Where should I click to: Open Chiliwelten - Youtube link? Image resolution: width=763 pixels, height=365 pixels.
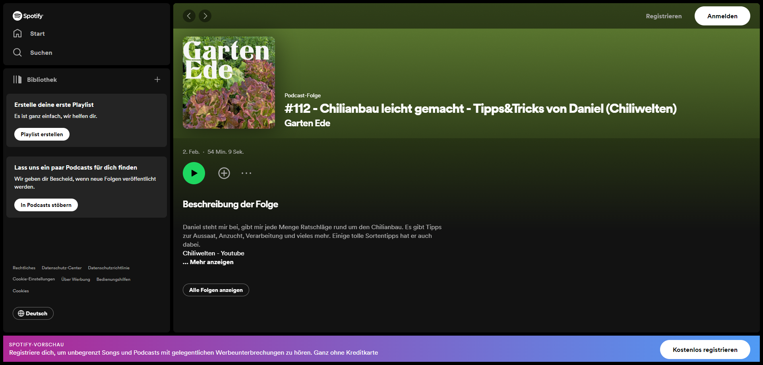coord(213,253)
